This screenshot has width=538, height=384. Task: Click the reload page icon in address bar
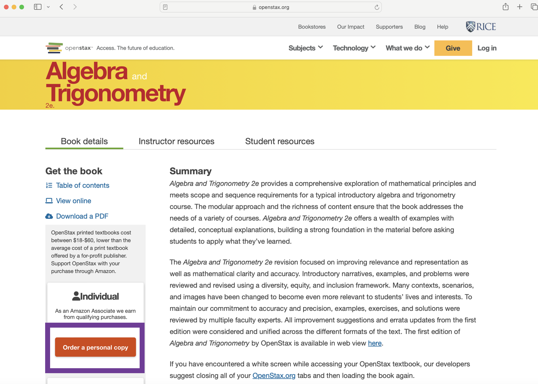pos(377,7)
